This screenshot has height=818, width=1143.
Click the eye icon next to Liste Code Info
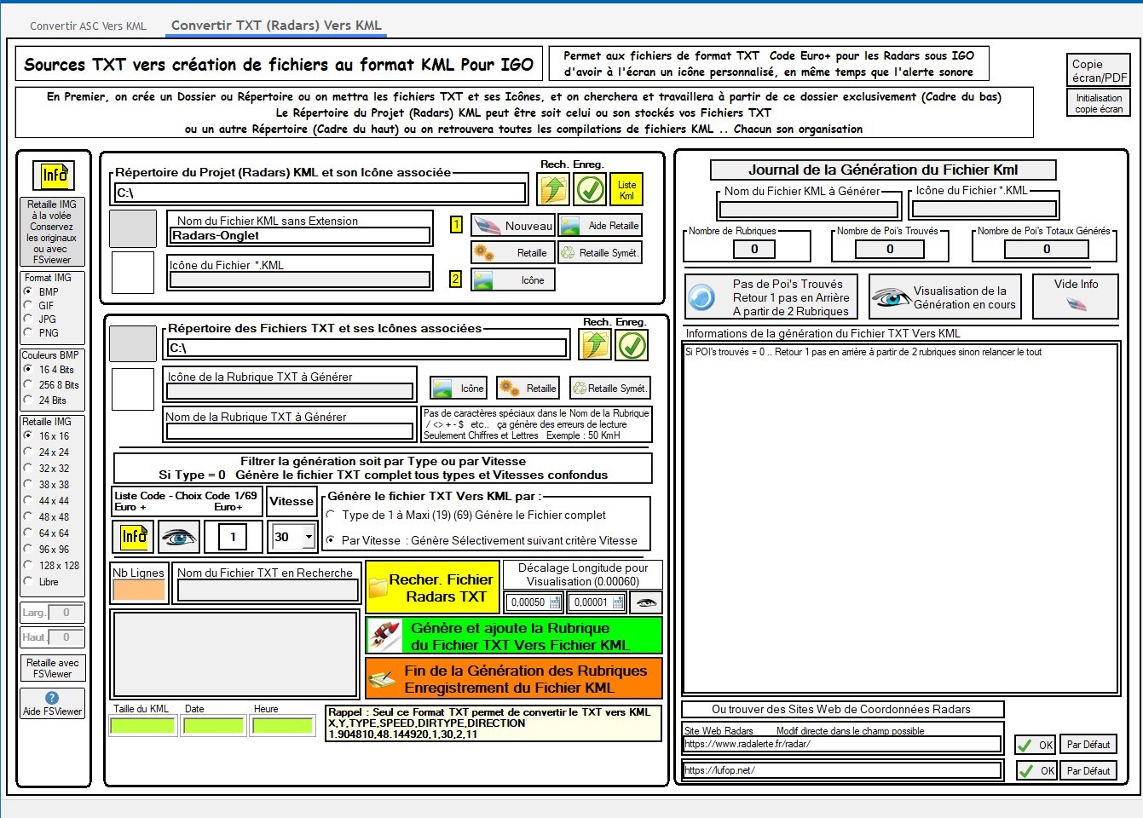click(179, 537)
